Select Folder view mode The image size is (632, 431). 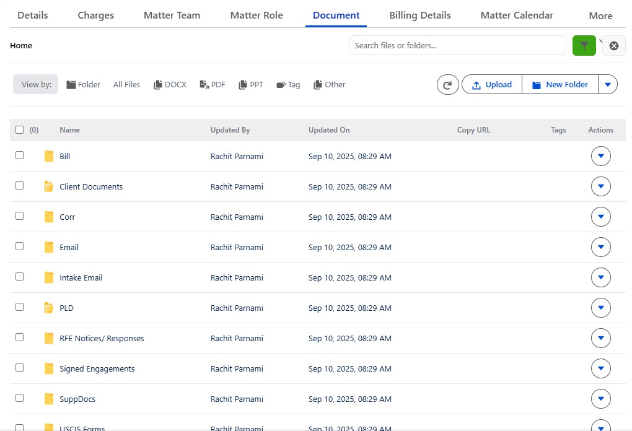(84, 85)
